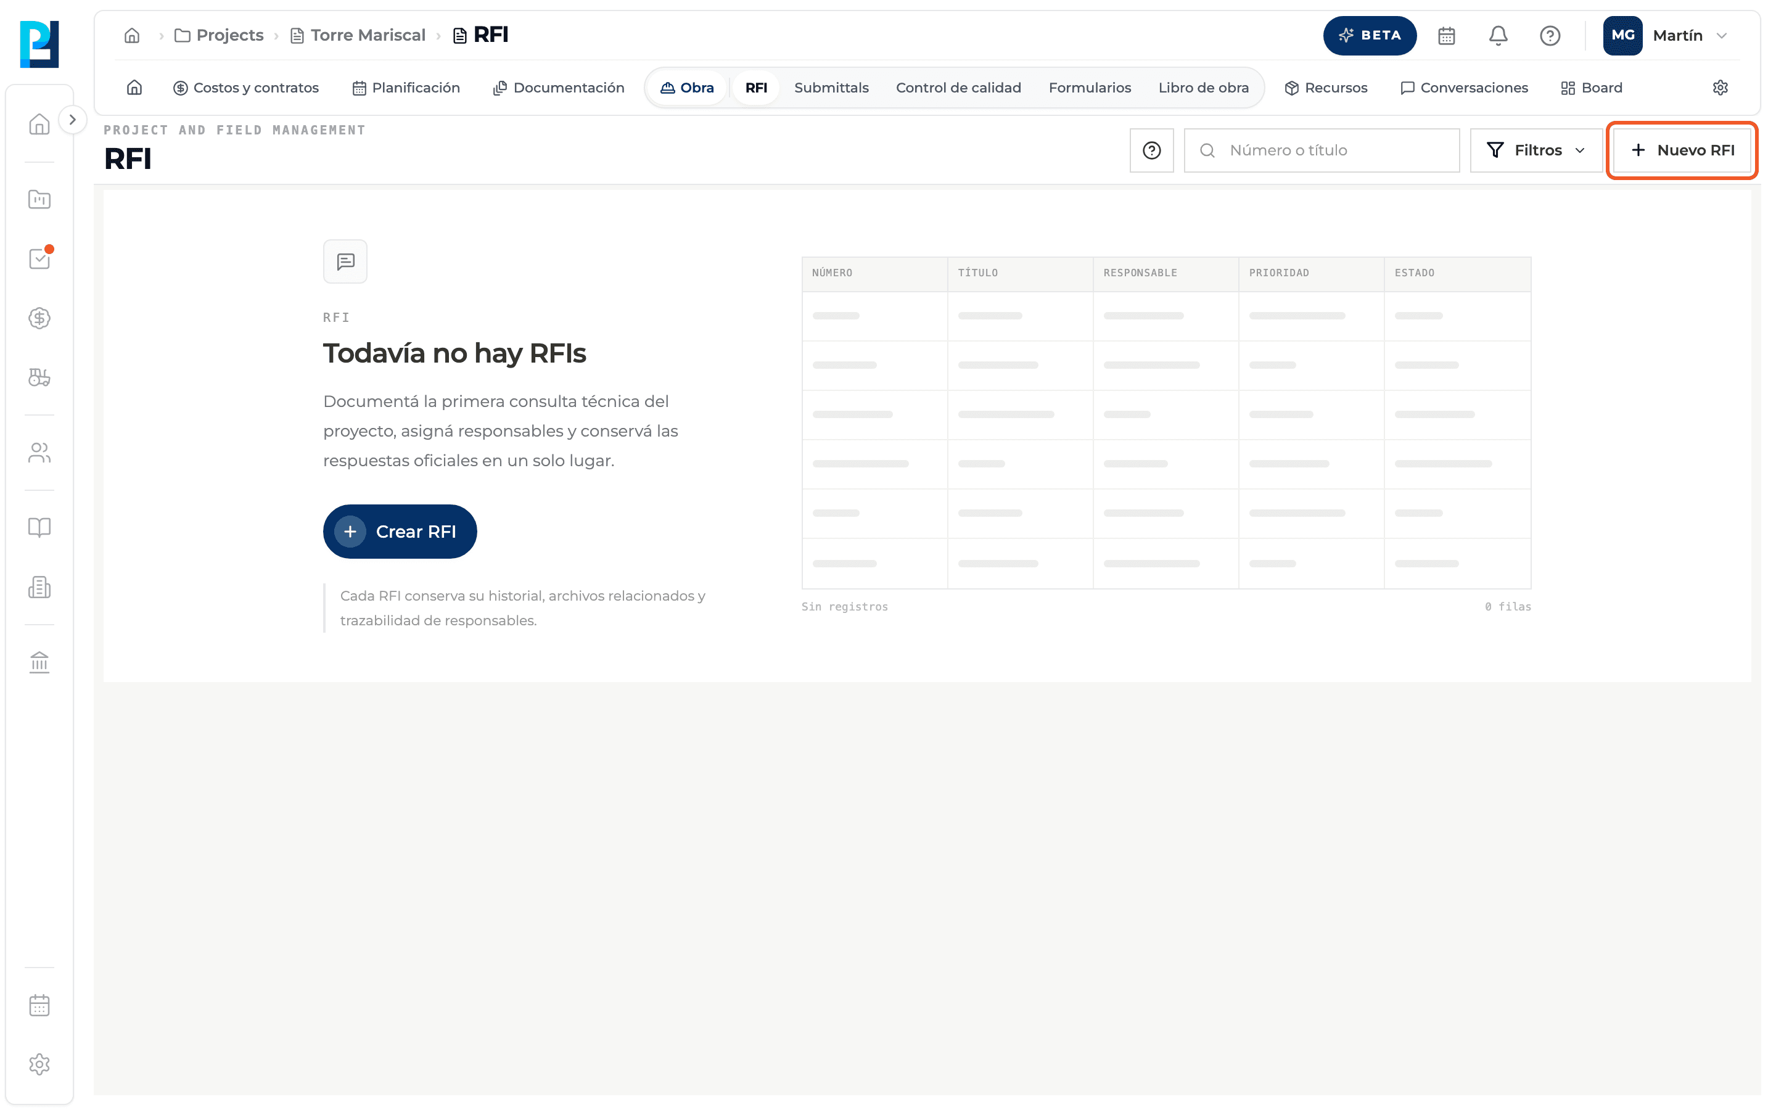This screenshot has width=1776, height=1110.
Task: Open the calendar icon at sidebar bottom
Action: tap(39, 1005)
